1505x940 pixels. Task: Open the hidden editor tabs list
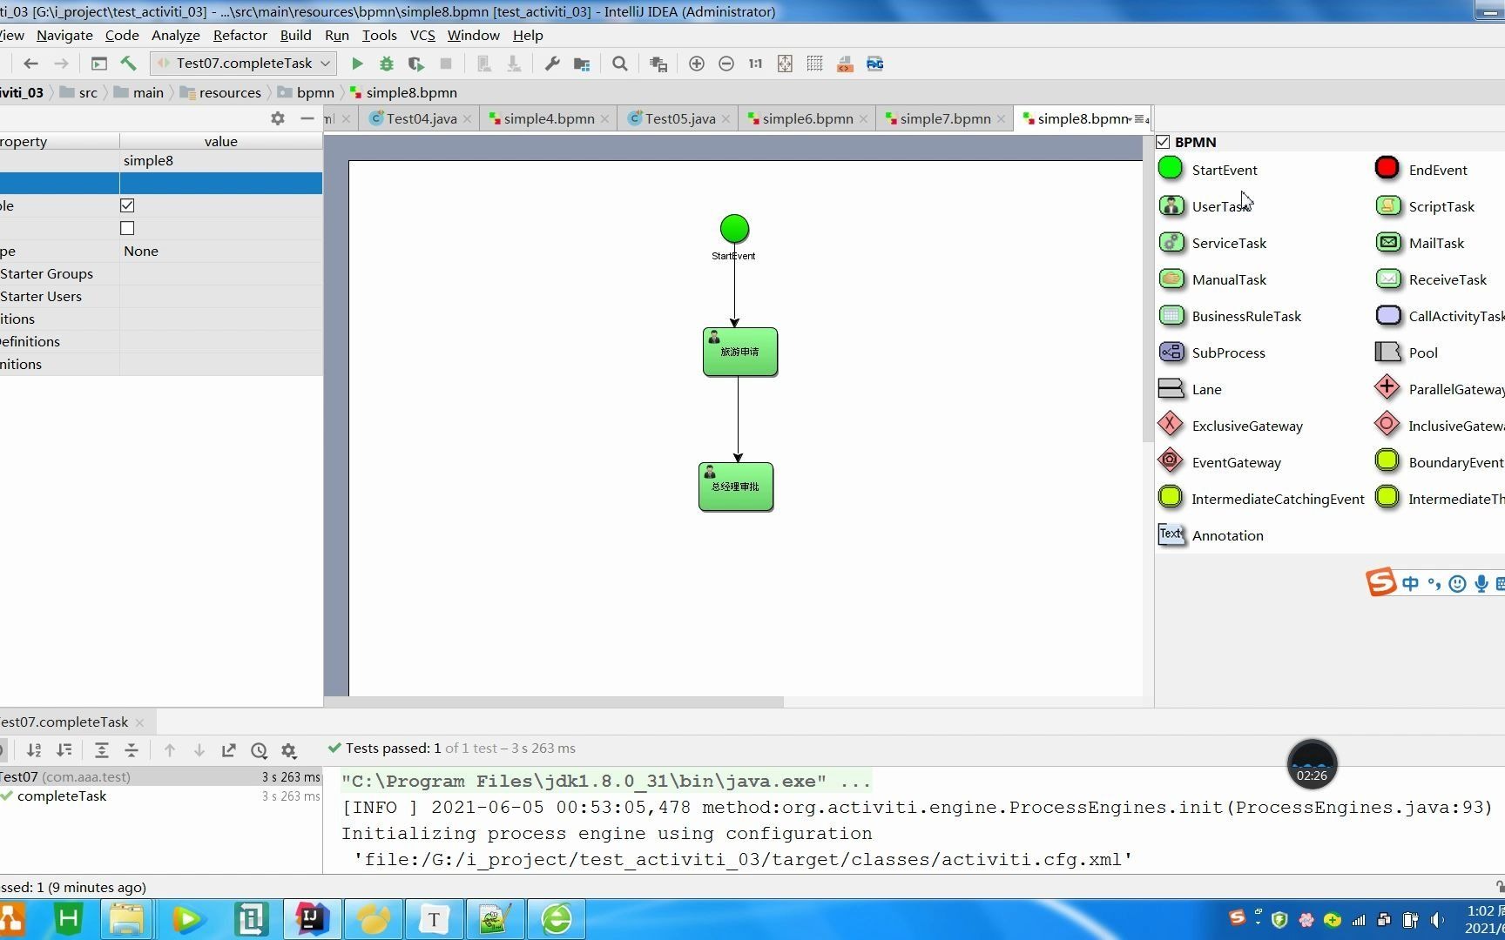[1141, 118]
